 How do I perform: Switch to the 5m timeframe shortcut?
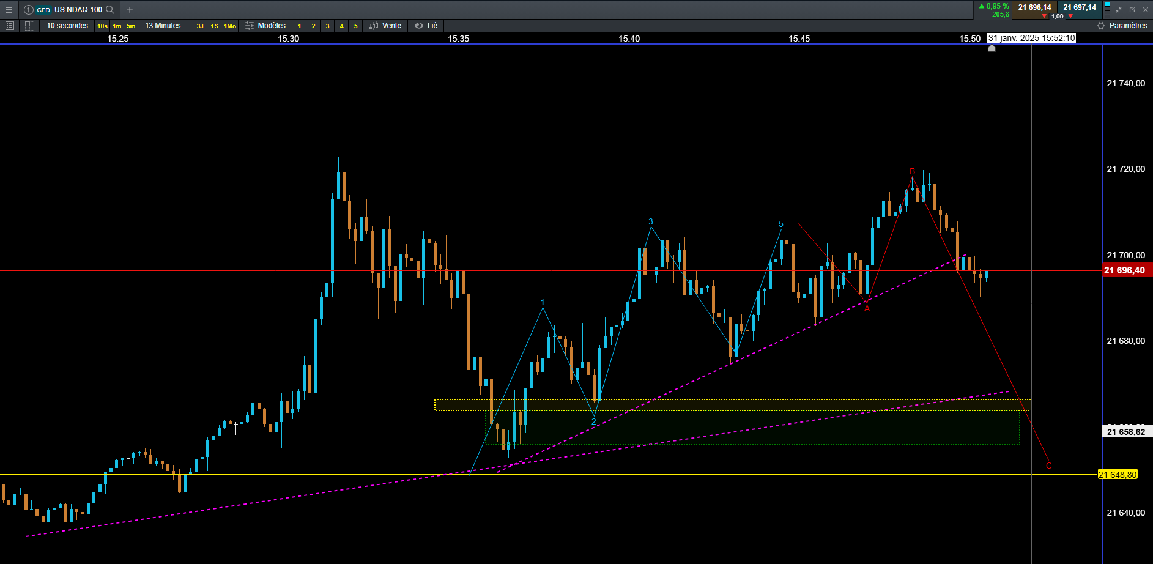pyautogui.click(x=131, y=26)
